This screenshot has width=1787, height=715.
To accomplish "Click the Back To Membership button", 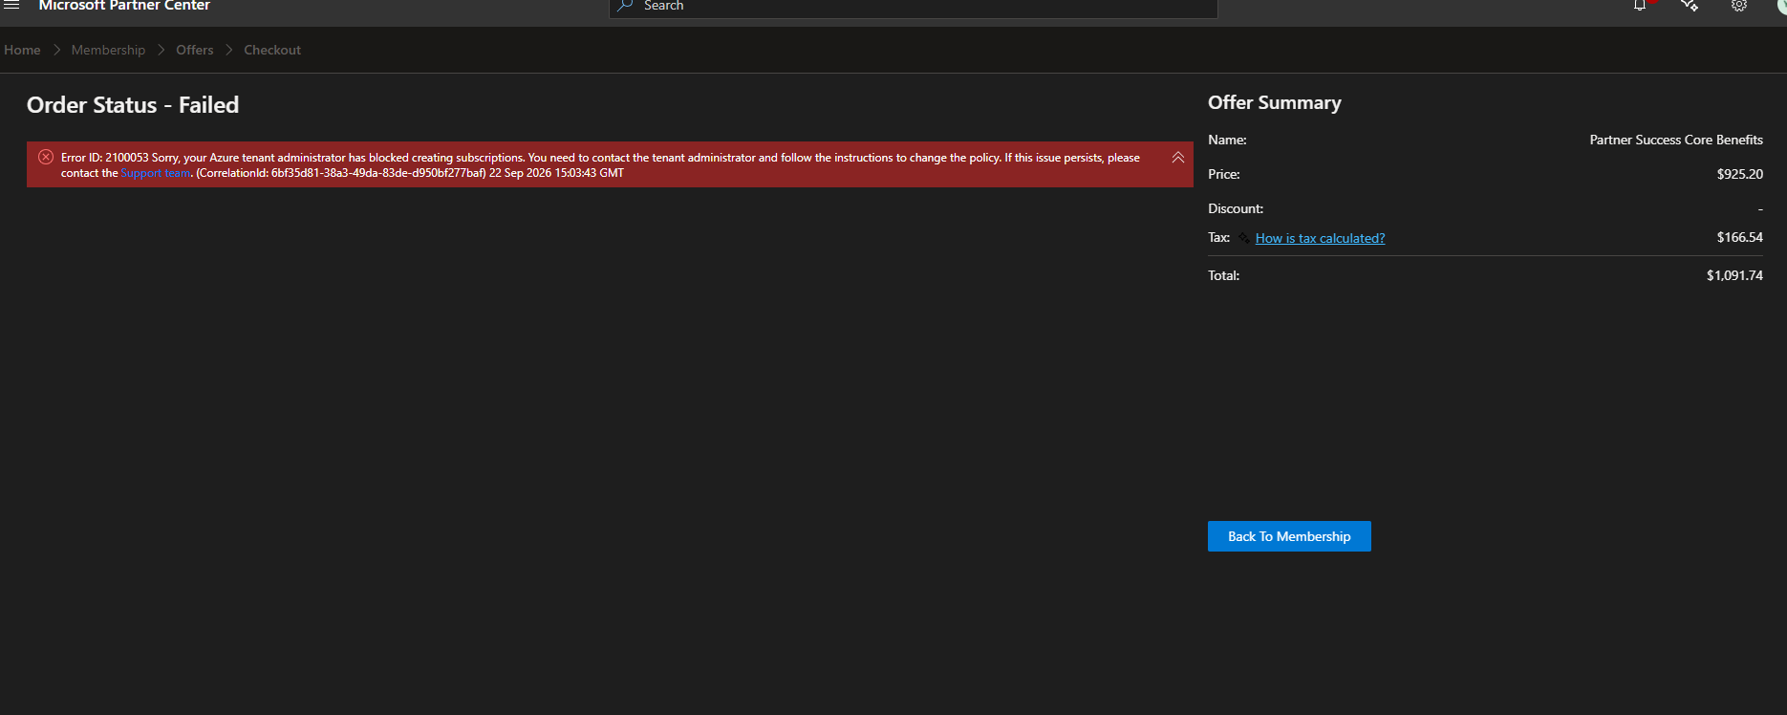I will point(1289,536).
